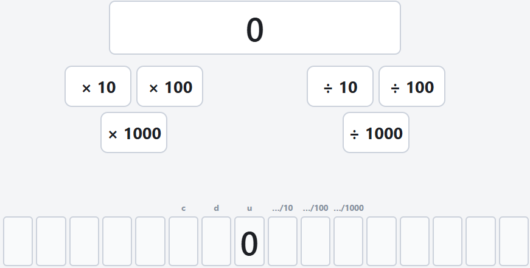
Task: Click the thousandths cell under .../1000
Action: 349,241
